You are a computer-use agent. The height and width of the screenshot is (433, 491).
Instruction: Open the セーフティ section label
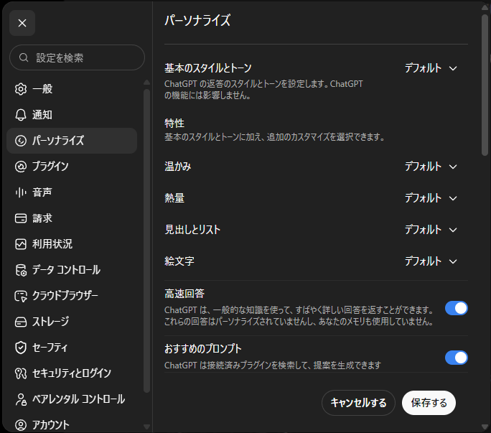[x=50, y=348]
